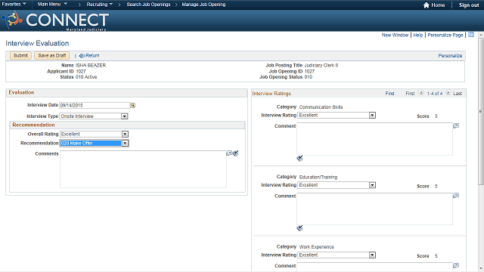Click the Interview Evaluation page heading
This screenshot has height=272, width=484.
(37, 44)
